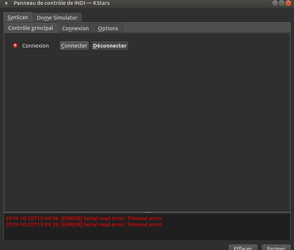Close the window with the red X
The height and width of the screenshot is (250, 294).
pyautogui.click(x=288, y=3)
